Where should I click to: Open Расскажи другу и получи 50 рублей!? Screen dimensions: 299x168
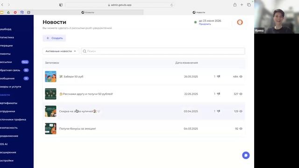(x=86, y=94)
